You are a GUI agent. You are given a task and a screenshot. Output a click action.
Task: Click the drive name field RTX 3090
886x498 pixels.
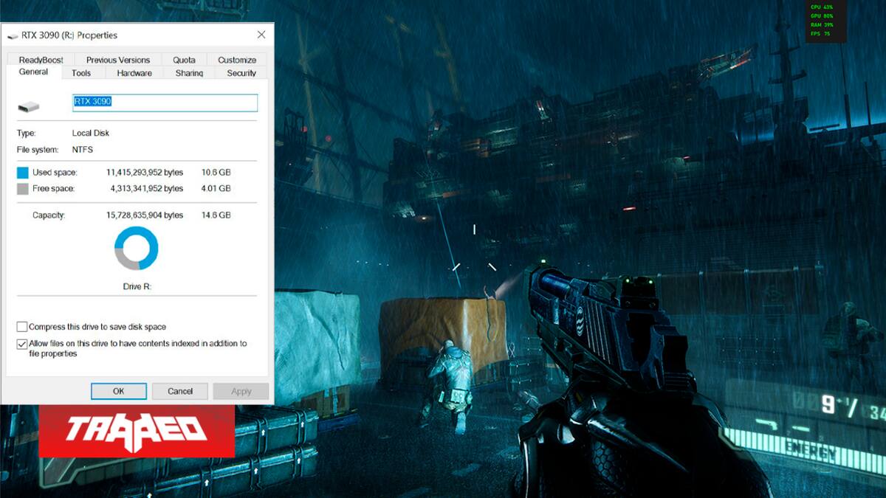[x=165, y=103]
